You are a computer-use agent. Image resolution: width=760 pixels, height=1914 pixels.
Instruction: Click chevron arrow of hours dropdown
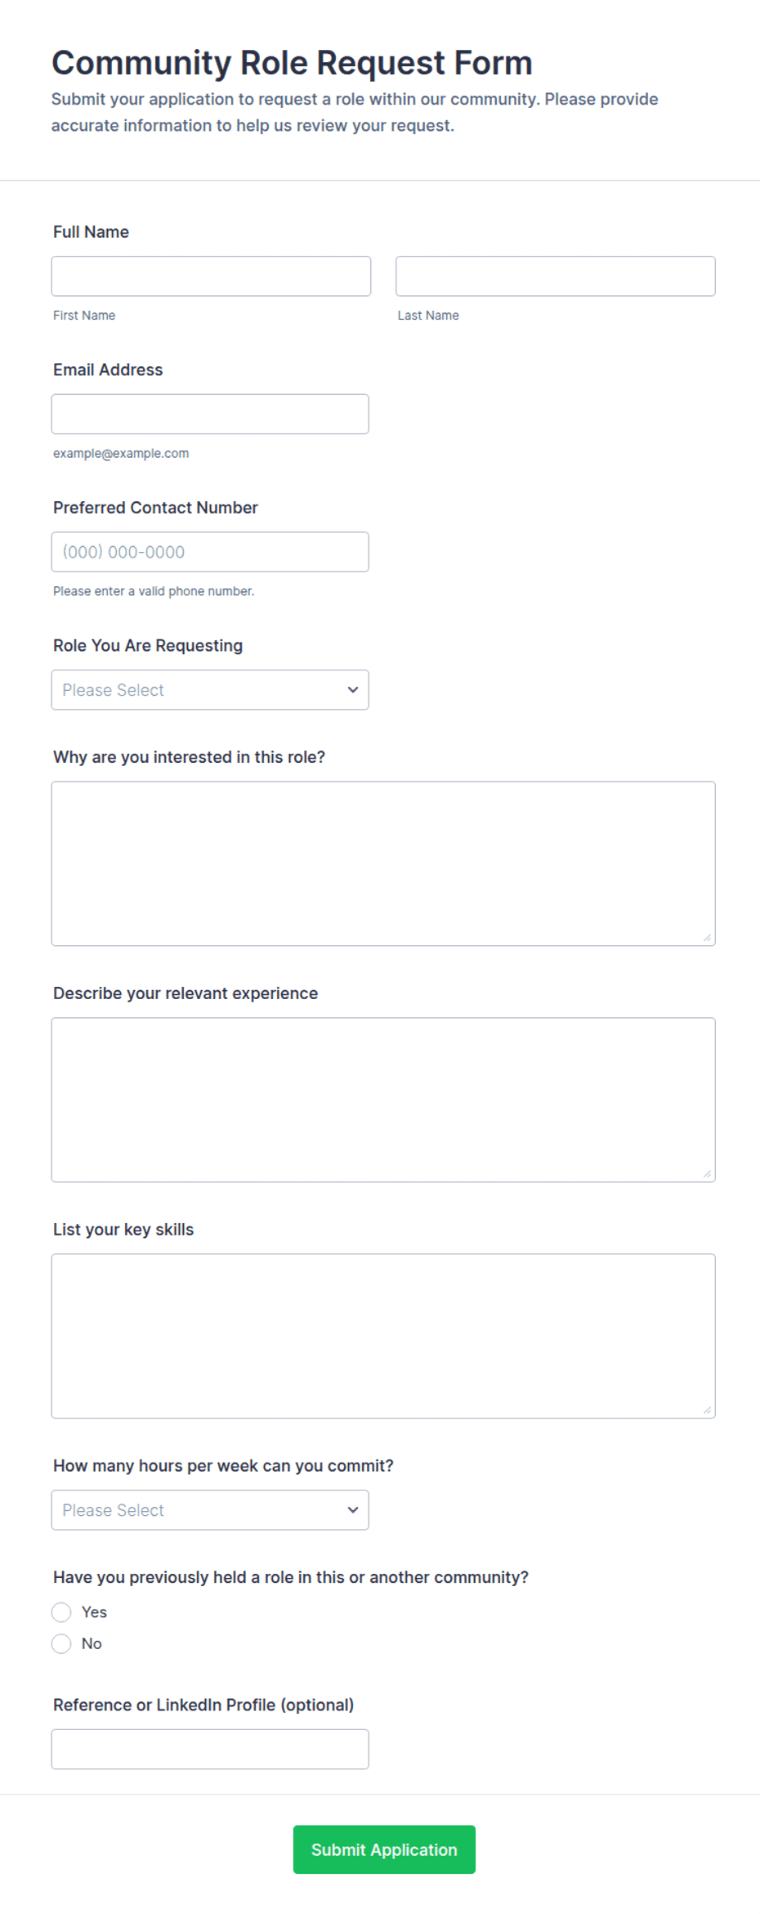(353, 1510)
